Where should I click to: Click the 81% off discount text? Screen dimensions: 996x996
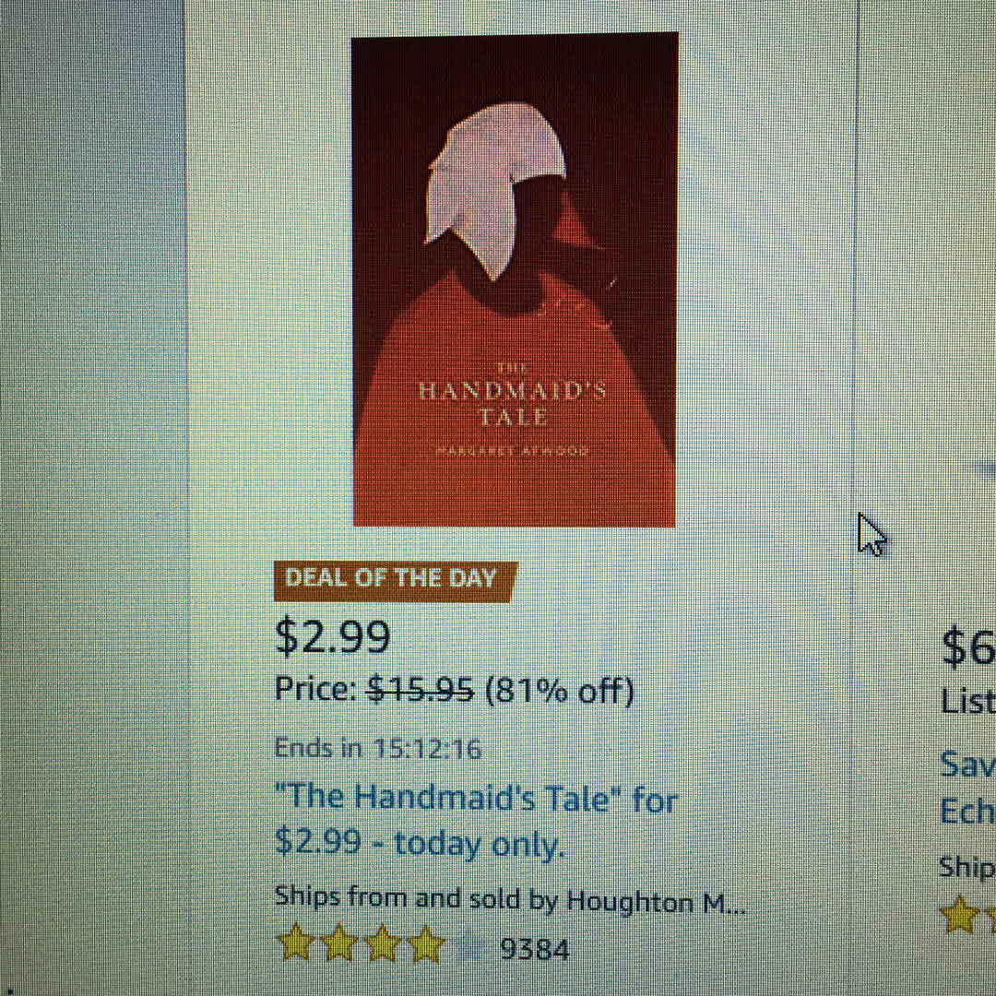tap(560, 691)
